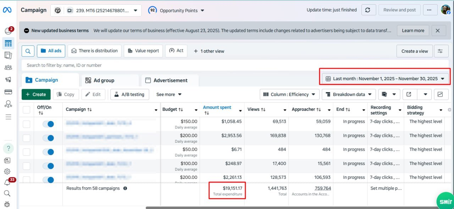Screen dimensions: 454x209
Task: Open the Settings gear in sidebar
Action: [7, 172]
